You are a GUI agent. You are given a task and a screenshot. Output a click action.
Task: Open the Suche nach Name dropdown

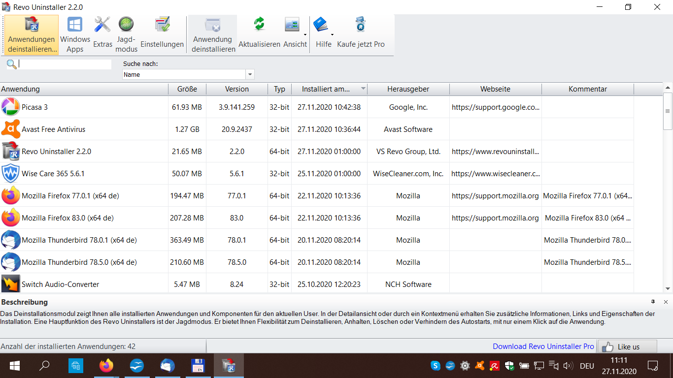[250, 75]
